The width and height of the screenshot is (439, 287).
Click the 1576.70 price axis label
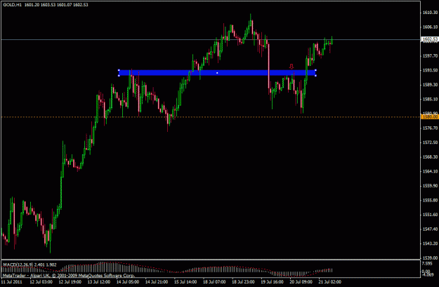pos(430,128)
